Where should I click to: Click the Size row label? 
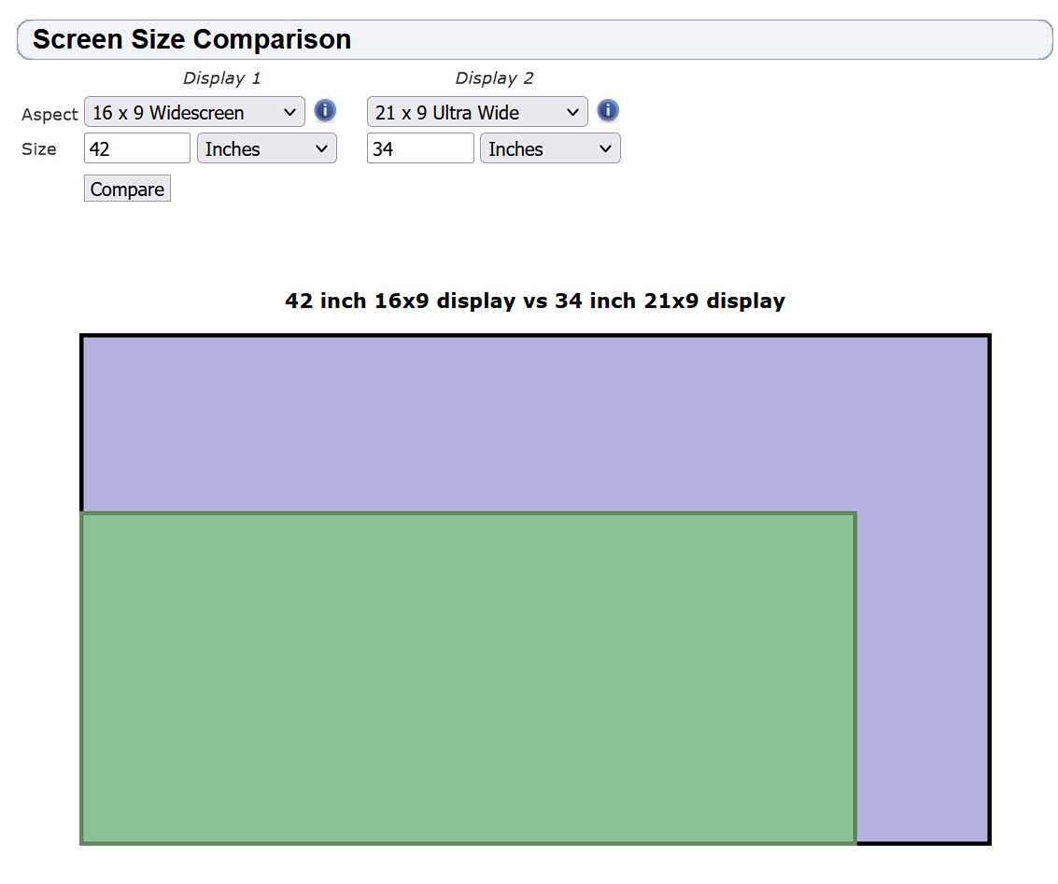pos(39,149)
